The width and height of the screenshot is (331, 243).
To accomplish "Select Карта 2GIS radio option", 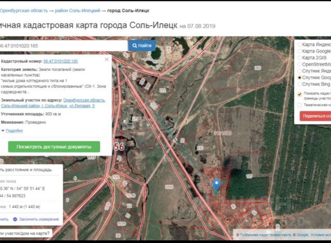I will coord(299,58).
